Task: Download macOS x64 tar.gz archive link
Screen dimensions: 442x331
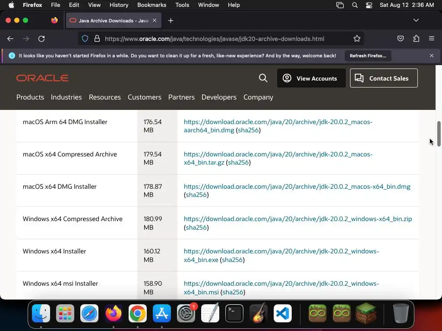Action: (x=278, y=158)
